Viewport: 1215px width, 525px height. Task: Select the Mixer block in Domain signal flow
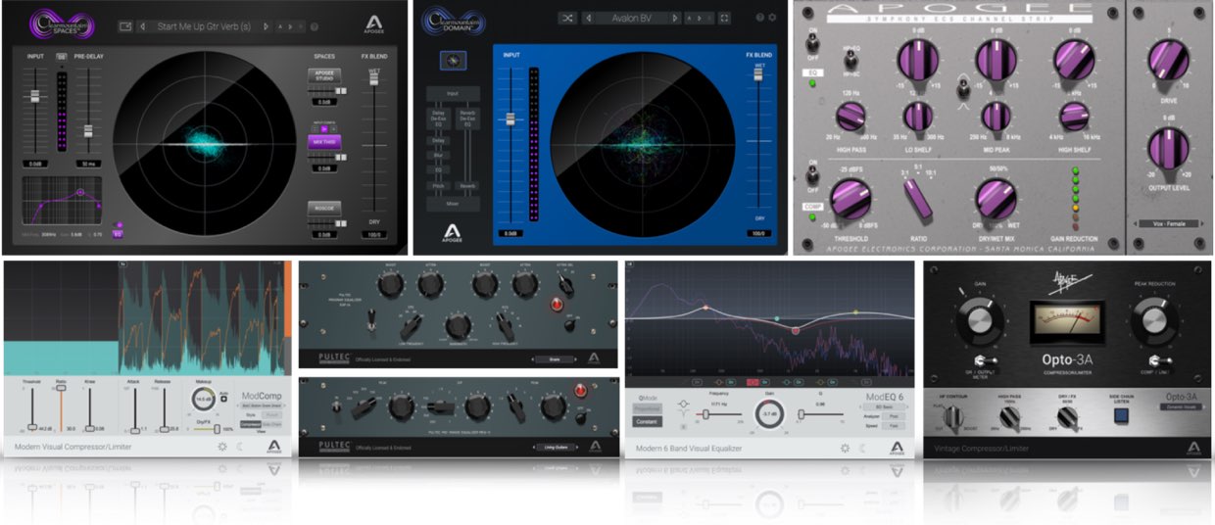[x=453, y=205]
